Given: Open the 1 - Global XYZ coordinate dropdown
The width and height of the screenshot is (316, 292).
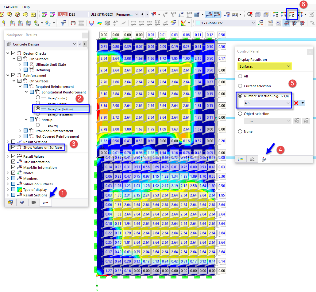Looking at the screenshot, I should pyautogui.click(x=226, y=23).
